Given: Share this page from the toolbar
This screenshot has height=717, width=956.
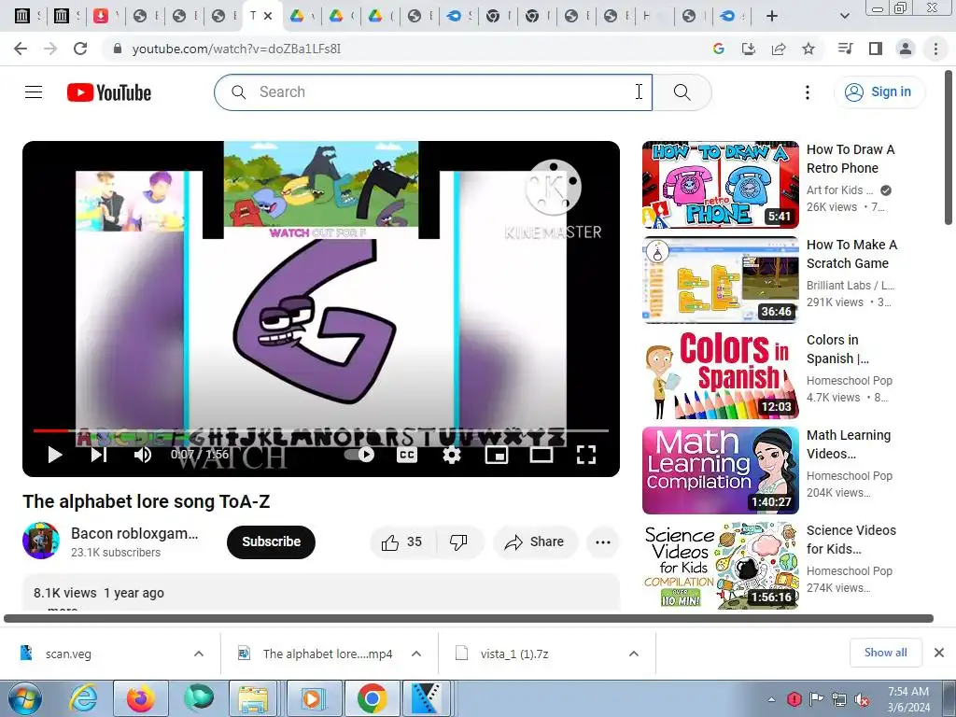Looking at the screenshot, I should coord(779,49).
